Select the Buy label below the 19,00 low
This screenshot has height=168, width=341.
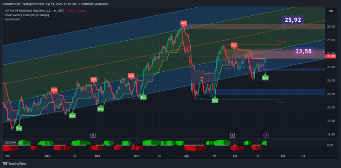click(19, 128)
